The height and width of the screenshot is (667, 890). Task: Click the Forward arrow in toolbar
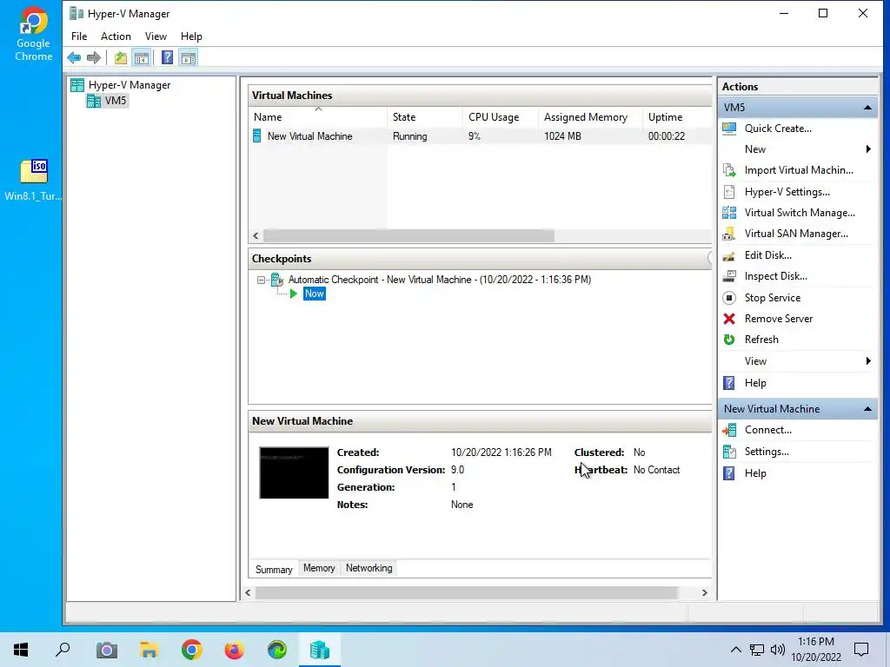click(94, 57)
